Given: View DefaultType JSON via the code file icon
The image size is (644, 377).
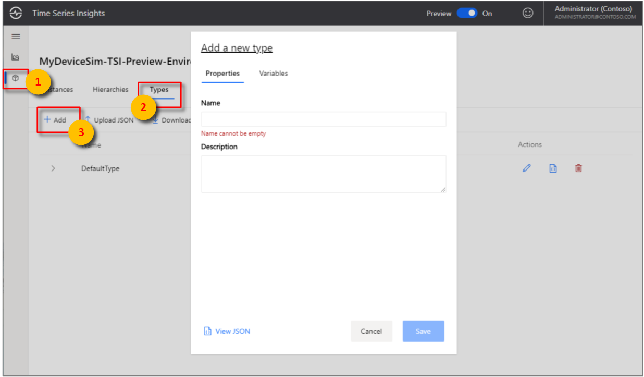Looking at the screenshot, I should coord(552,168).
